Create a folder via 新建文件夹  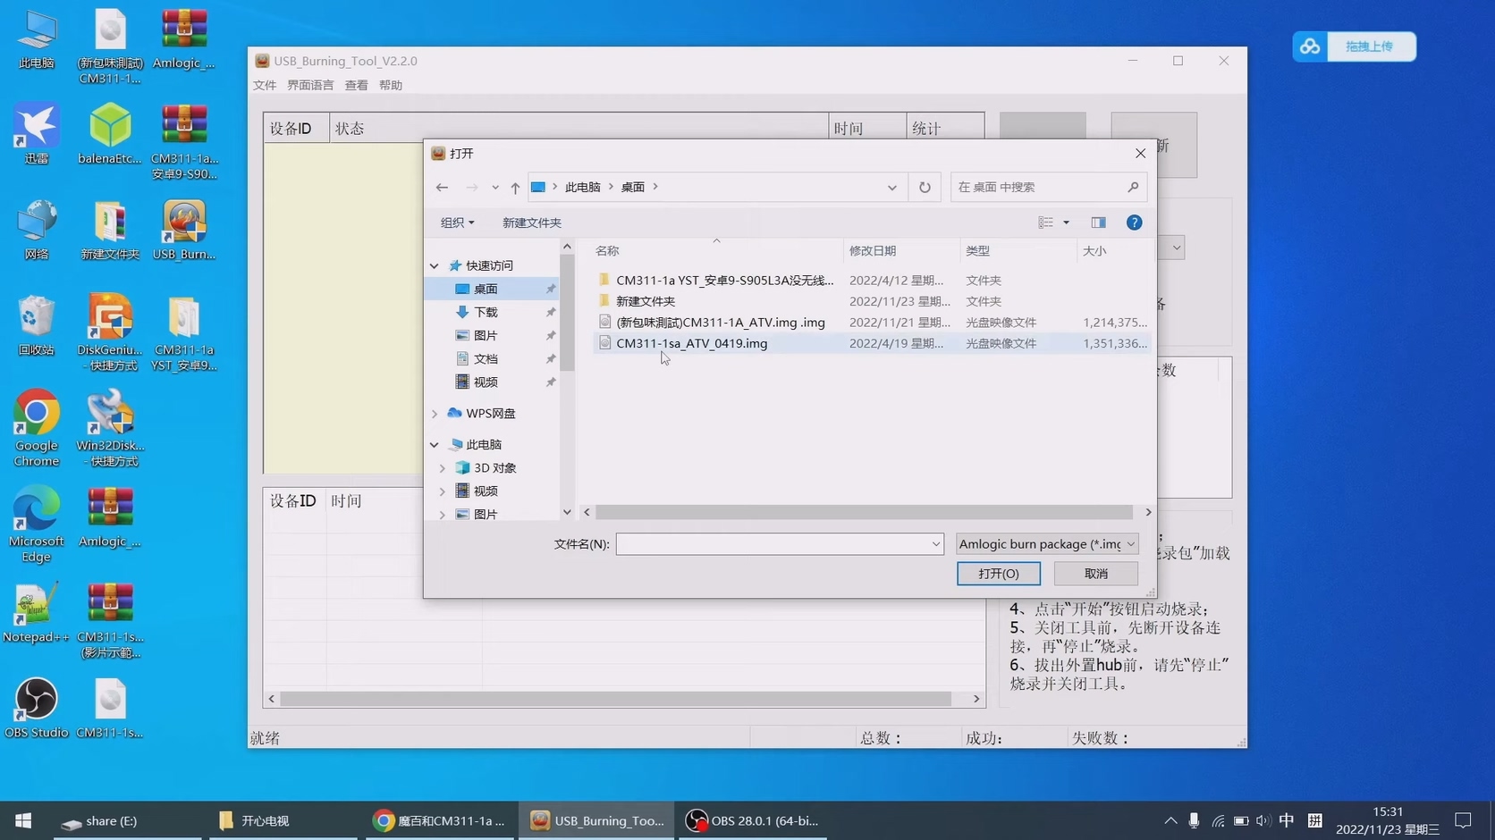[x=531, y=222]
